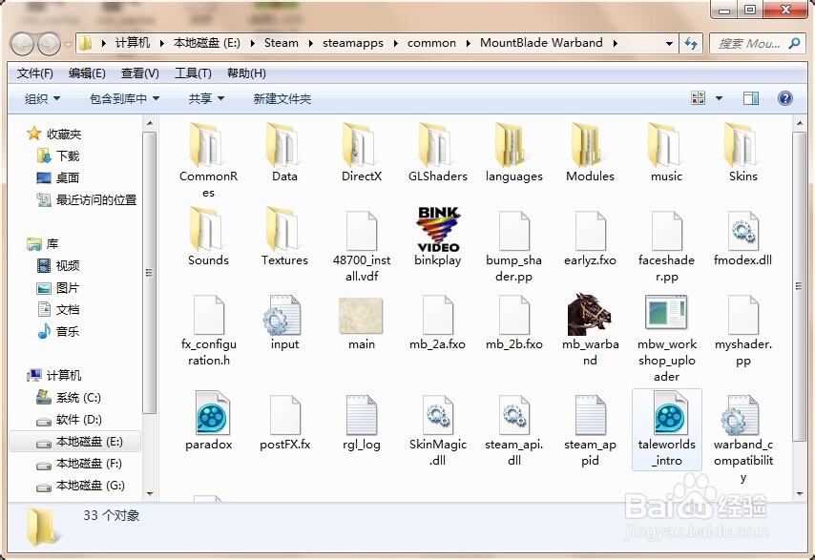
Task: Go forward with the forward arrow
Action: pos(50,44)
